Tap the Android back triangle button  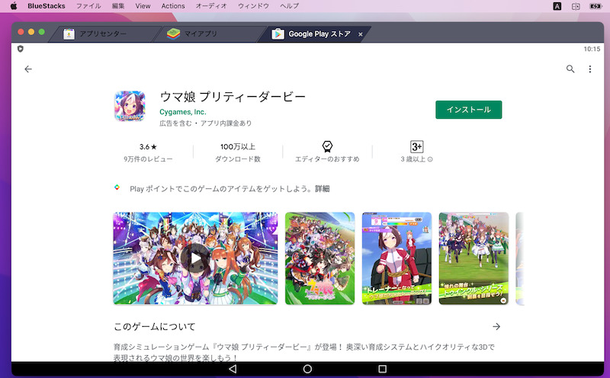pyautogui.click(x=233, y=369)
